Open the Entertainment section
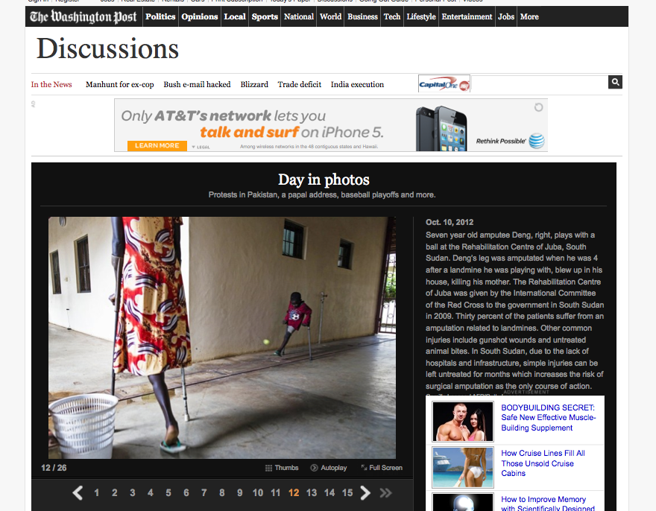Screen dimensions: 656x511 tap(467, 16)
